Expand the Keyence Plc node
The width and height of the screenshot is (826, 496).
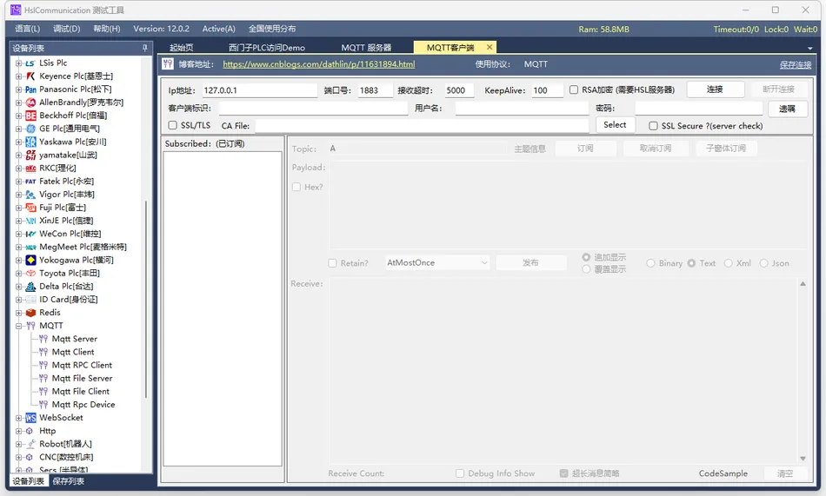point(18,76)
